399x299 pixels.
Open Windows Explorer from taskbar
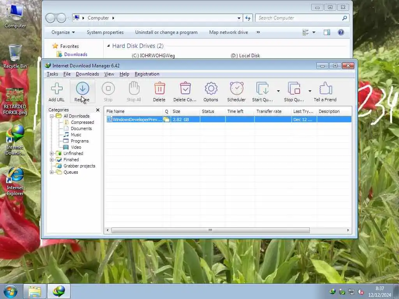35,291
